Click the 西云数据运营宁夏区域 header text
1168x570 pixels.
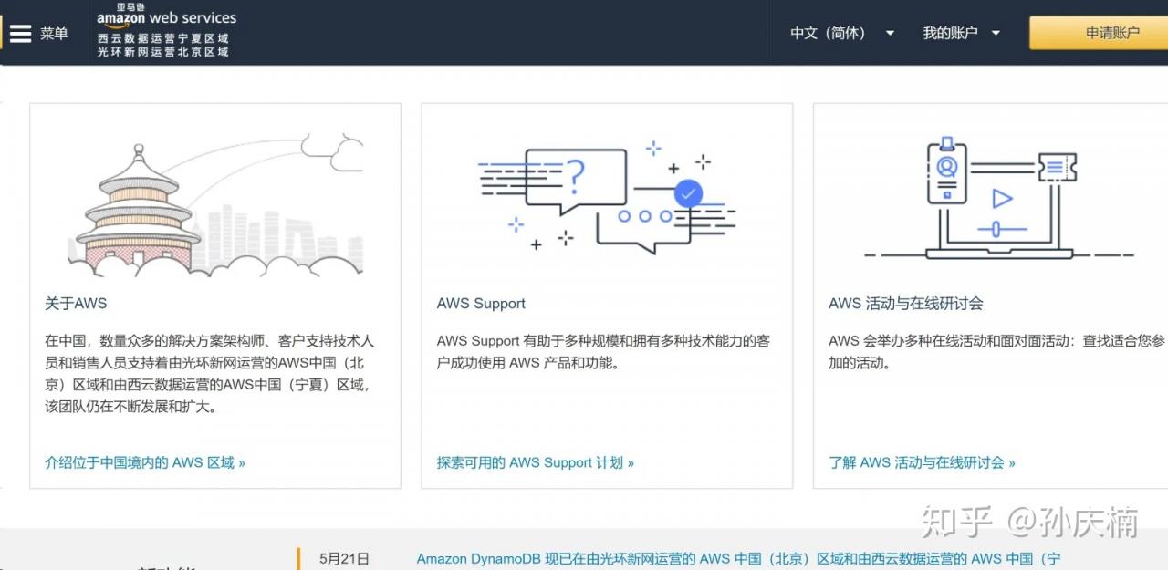point(163,39)
